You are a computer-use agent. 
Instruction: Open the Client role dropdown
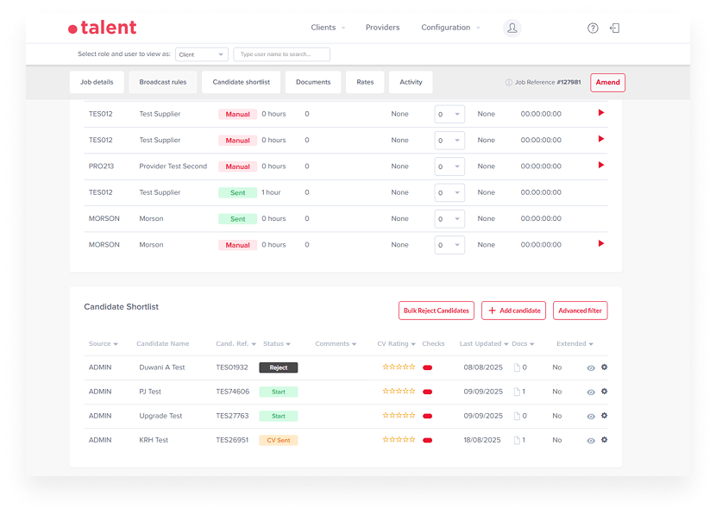[202, 54]
